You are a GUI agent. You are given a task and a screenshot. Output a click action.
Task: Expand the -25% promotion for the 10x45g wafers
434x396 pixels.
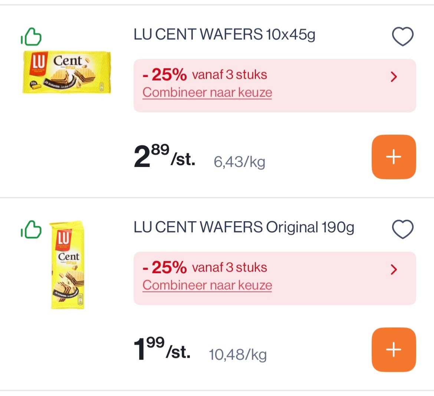pyautogui.click(x=393, y=77)
